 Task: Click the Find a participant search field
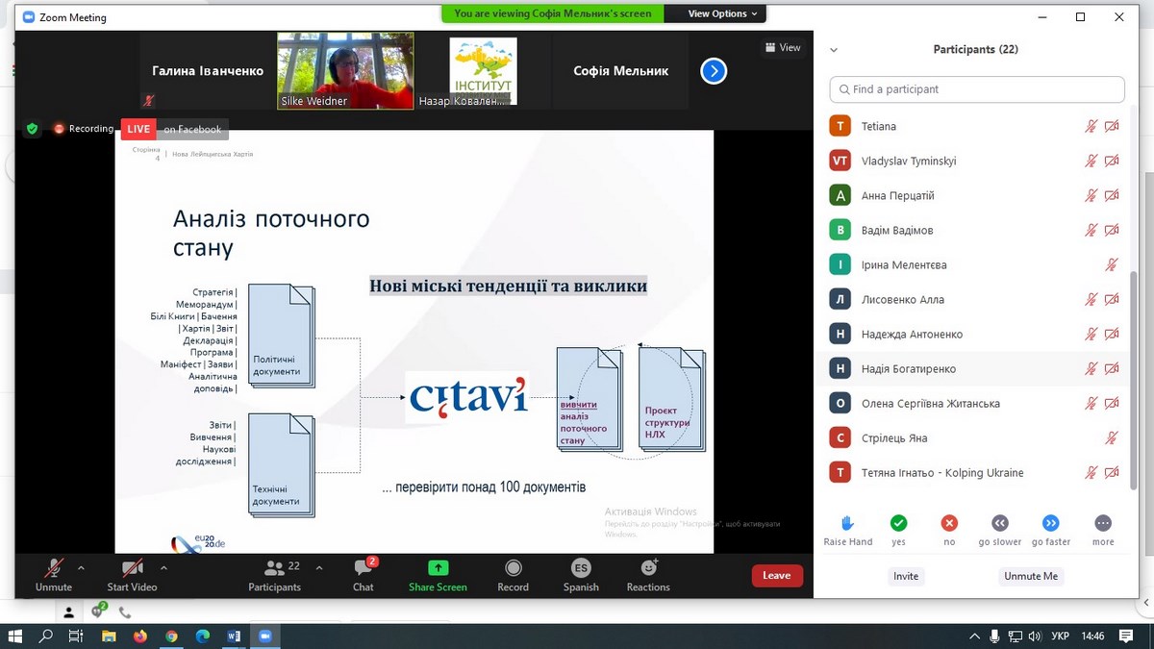[x=977, y=89]
